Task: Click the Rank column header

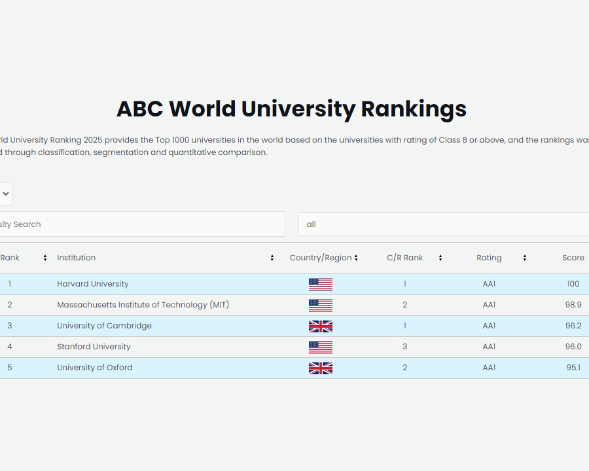Action: (x=10, y=258)
